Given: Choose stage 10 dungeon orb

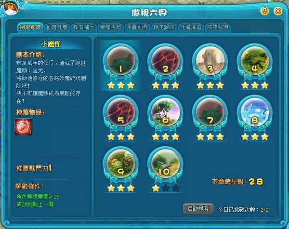Looking at the screenshot, I should (x=165, y=164).
